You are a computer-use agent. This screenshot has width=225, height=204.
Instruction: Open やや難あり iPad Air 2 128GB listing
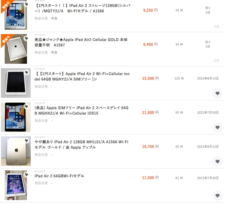coord(81,144)
